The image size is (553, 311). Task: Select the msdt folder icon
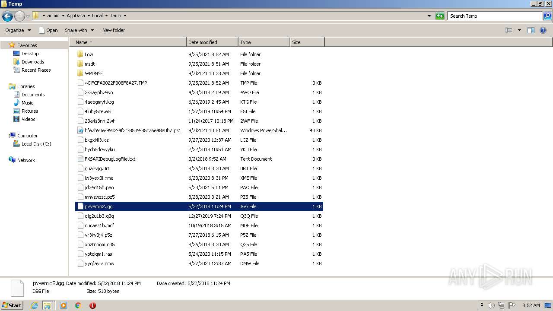coord(80,64)
